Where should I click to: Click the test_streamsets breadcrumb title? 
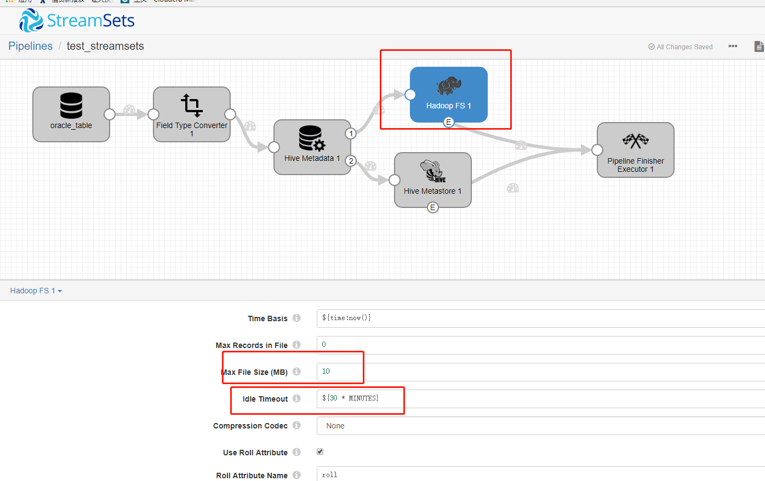click(x=105, y=46)
